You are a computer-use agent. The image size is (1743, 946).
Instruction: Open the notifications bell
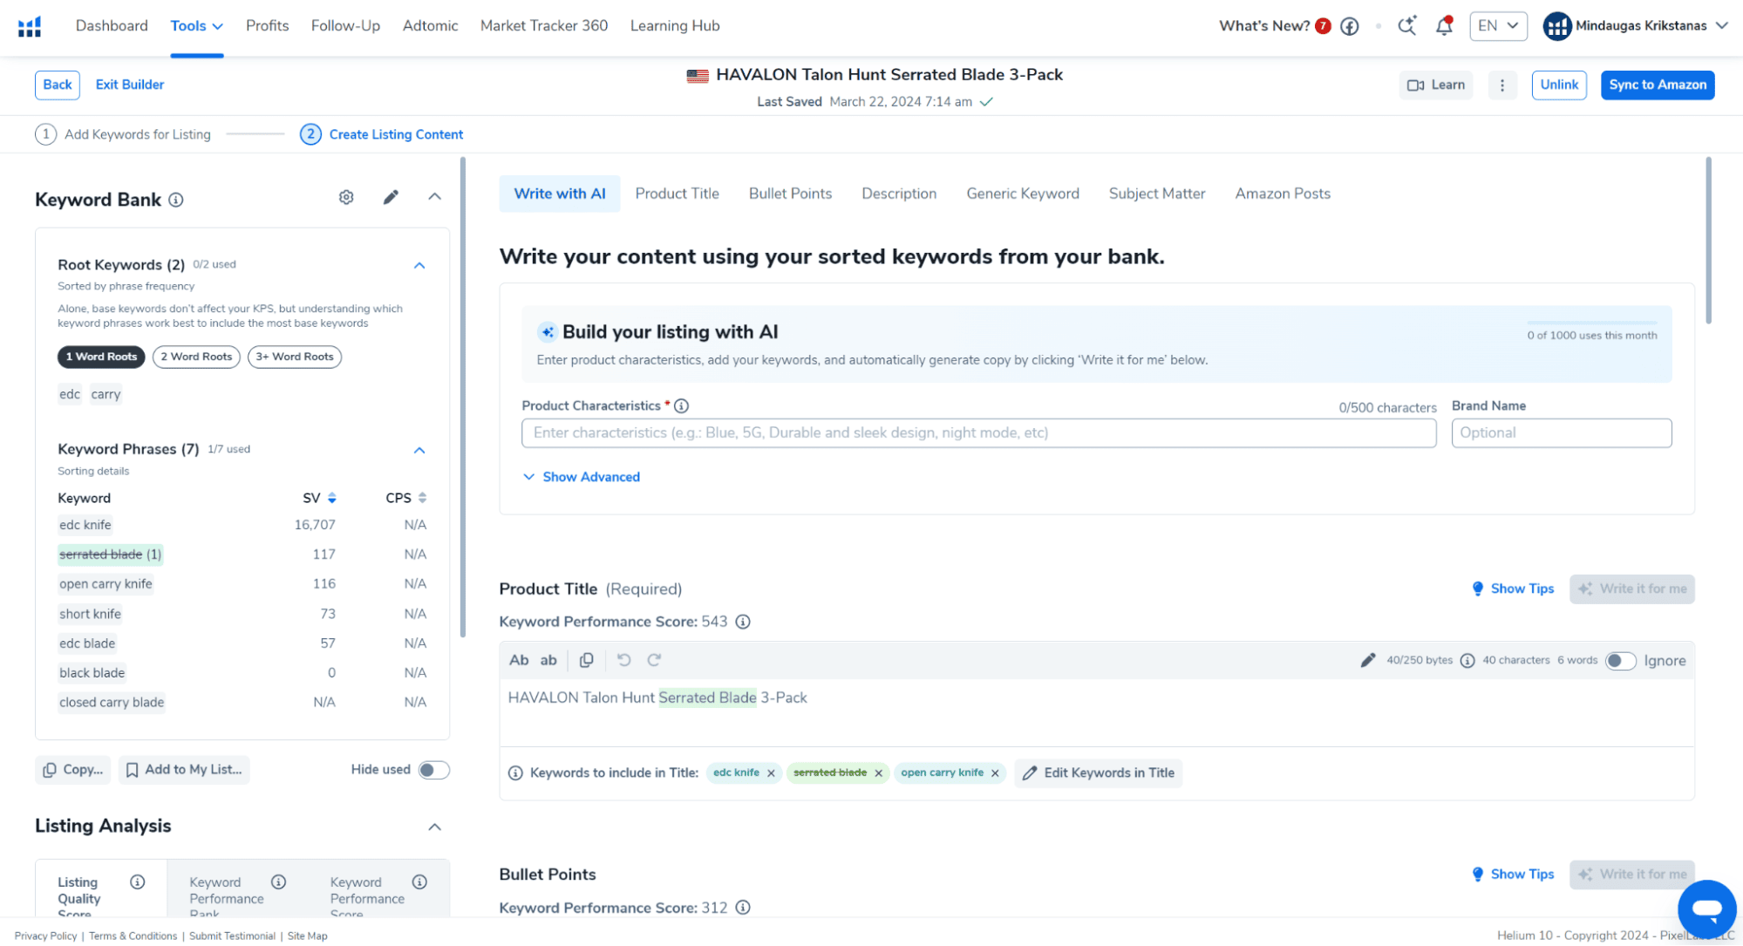coord(1444,26)
